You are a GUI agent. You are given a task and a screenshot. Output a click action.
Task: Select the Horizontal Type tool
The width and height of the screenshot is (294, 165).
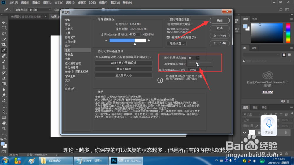point(4,106)
